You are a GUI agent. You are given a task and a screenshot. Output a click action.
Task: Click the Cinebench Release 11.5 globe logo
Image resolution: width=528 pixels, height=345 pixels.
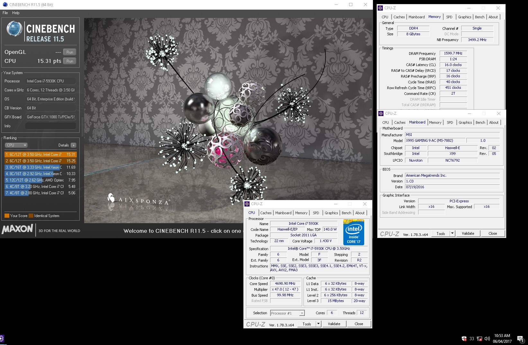pos(14,29)
